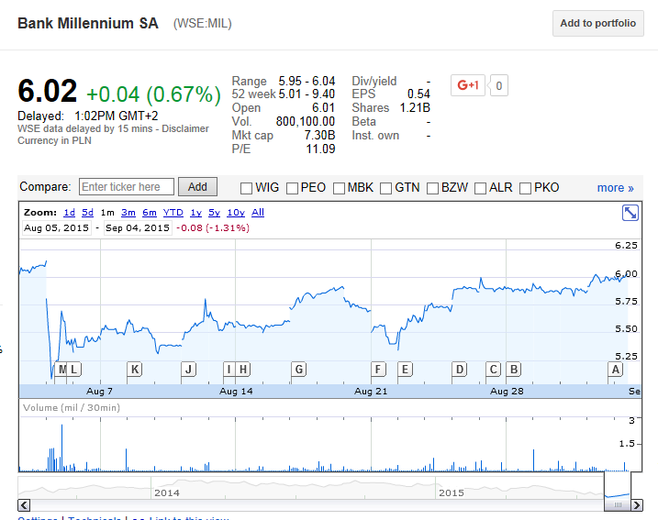The height and width of the screenshot is (520, 658).
Task: Open news marker A on chart
Action: tap(616, 370)
